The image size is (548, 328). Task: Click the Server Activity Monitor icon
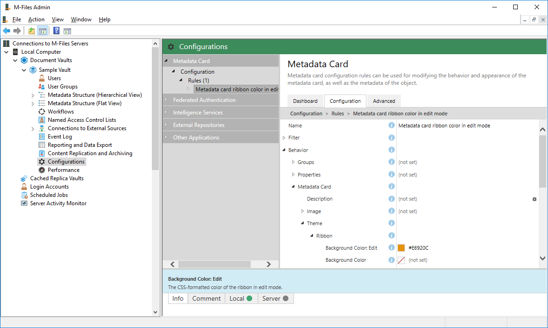click(x=24, y=203)
